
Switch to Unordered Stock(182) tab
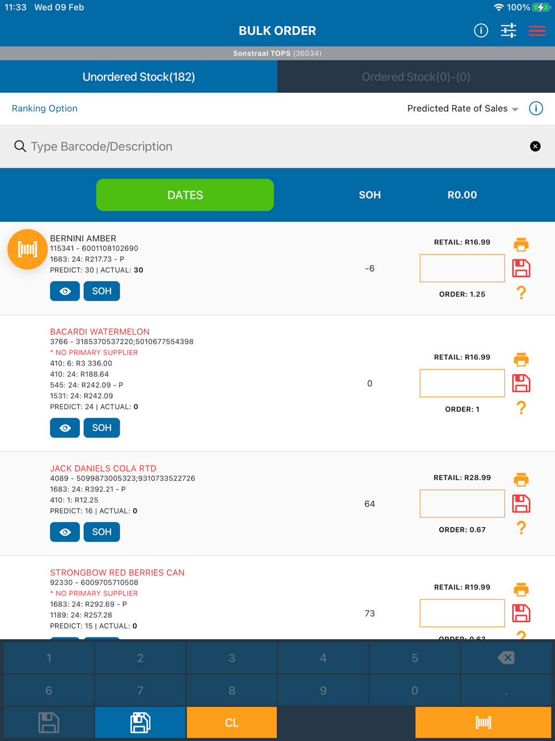click(x=139, y=77)
